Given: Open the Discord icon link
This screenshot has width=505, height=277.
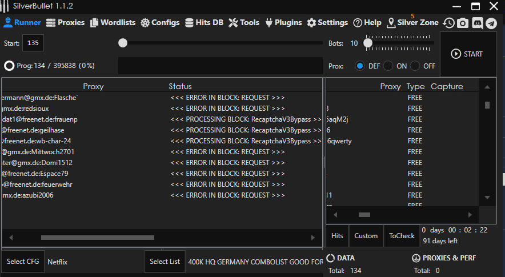Looking at the screenshot, I should (x=478, y=23).
